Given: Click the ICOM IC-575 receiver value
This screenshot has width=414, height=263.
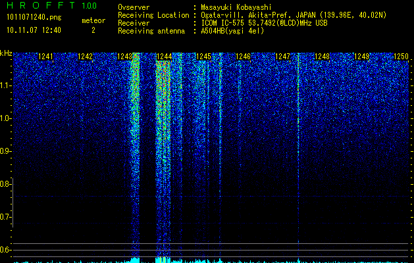Looking at the screenshot, I should coord(264,23).
